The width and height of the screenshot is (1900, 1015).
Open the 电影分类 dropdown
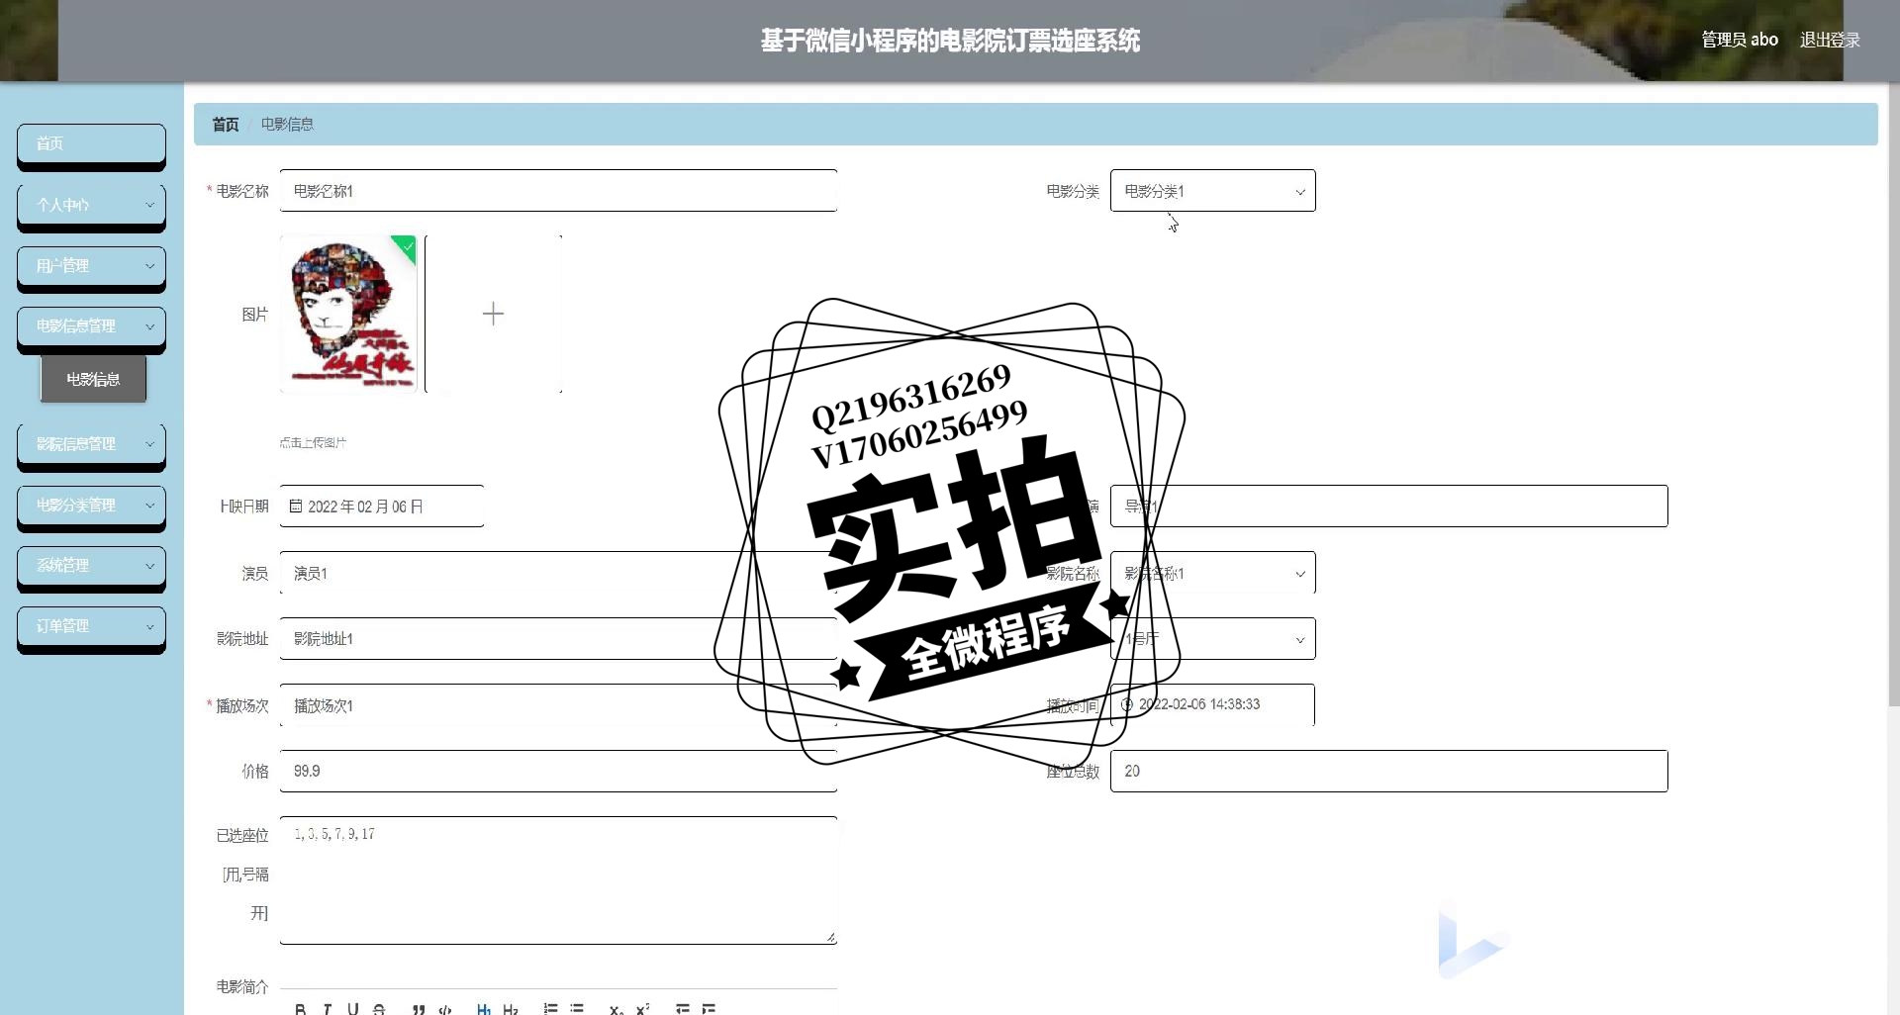1212,191
